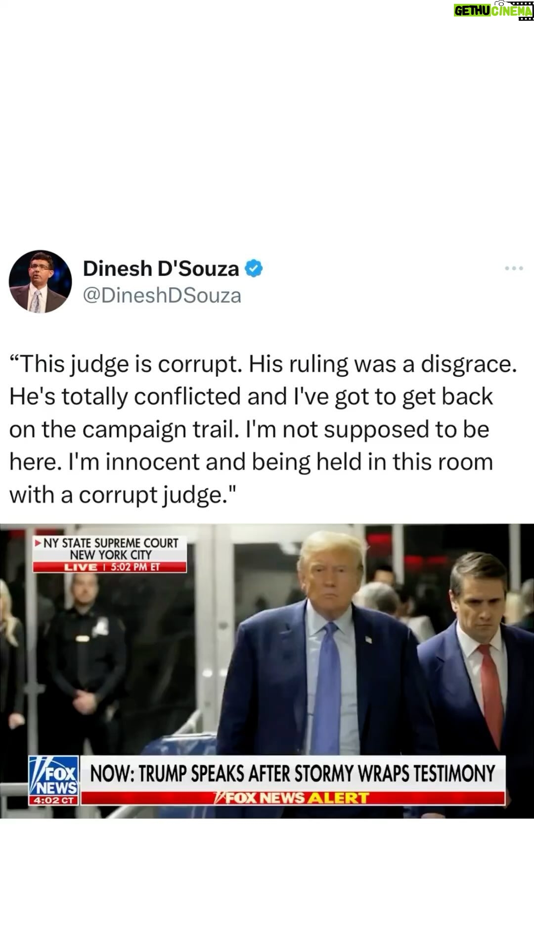The image size is (534, 951).
Task: Tap the NY State Supreme Court label
Action: tap(110, 549)
